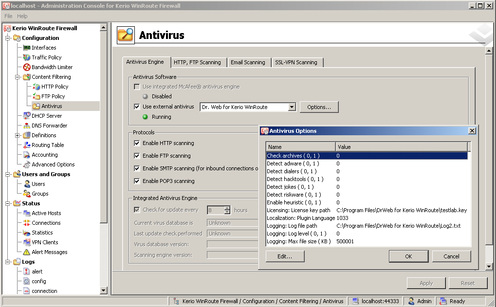Click the Users icon in tree
This screenshot has width=496, height=307.
point(27,184)
